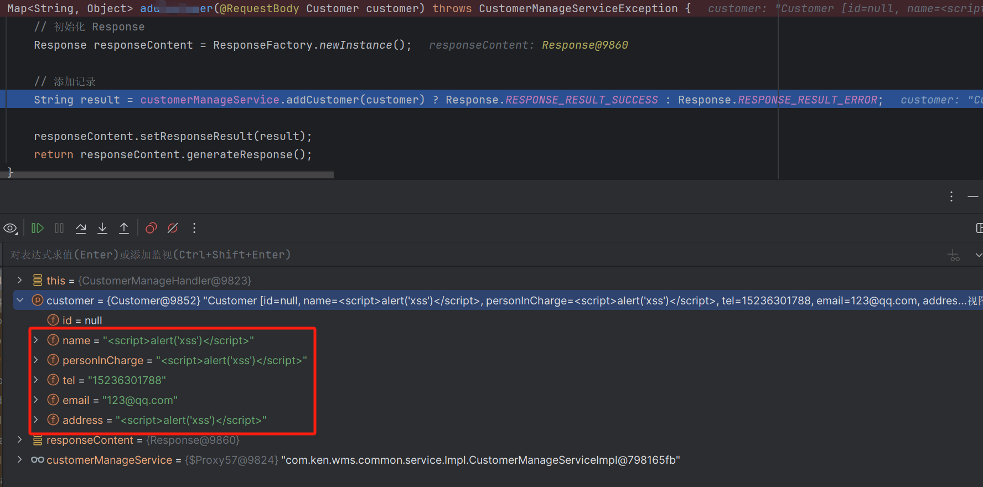Click the show execution point eye icon
Screen dimensions: 983x487
(11, 228)
